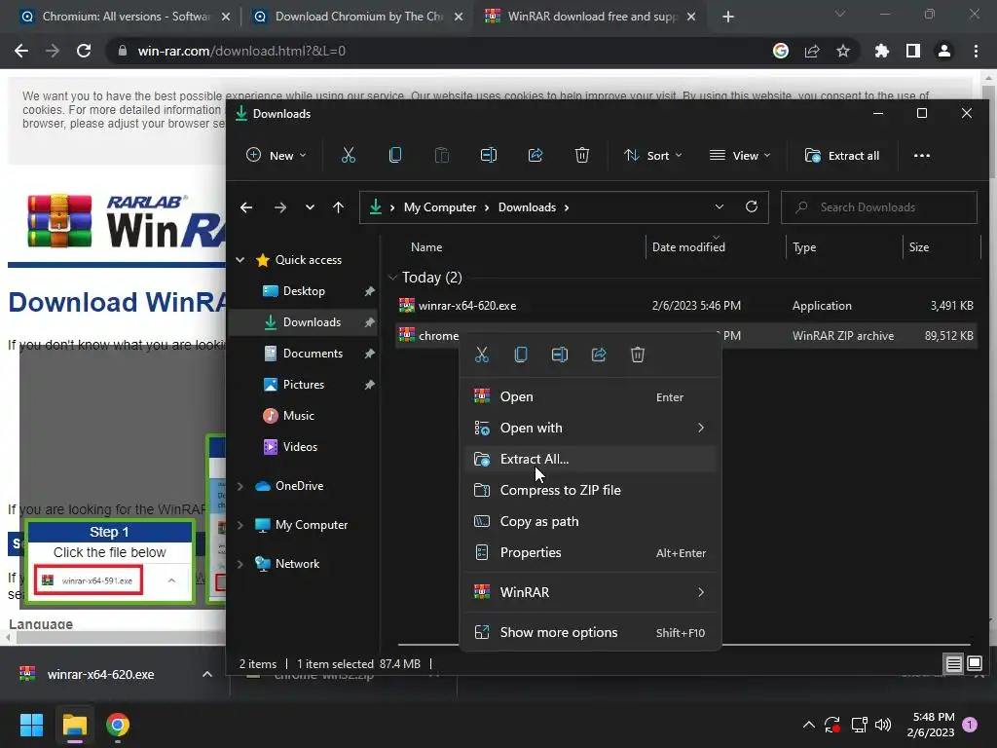Select the winrar-x64-620.exe file

click(686, 305)
